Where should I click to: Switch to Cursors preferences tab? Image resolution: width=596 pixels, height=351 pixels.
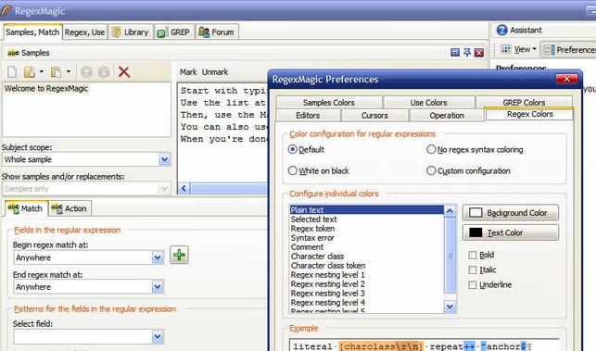(x=374, y=116)
